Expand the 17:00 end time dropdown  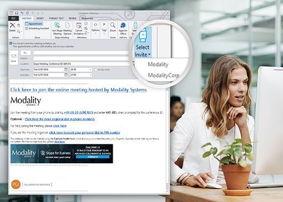tap(90, 75)
